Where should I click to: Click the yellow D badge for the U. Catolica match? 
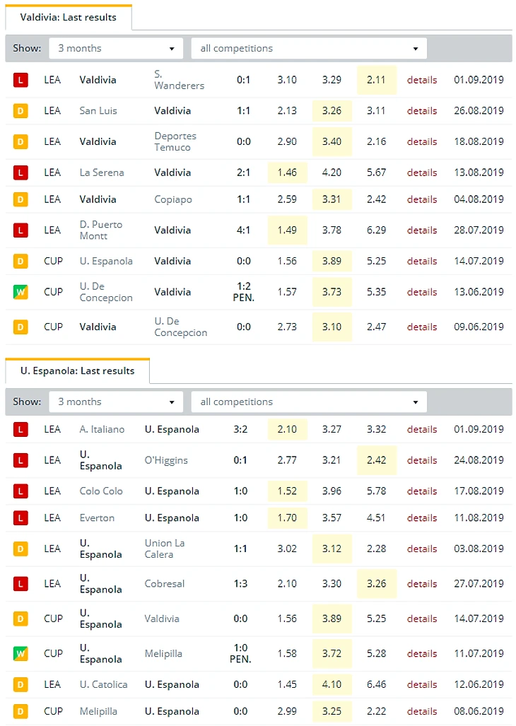[20, 684]
